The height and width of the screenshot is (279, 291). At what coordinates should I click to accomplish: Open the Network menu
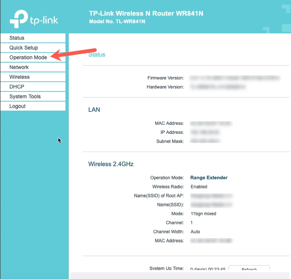(33, 67)
